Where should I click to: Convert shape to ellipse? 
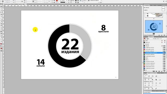[160, 83]
